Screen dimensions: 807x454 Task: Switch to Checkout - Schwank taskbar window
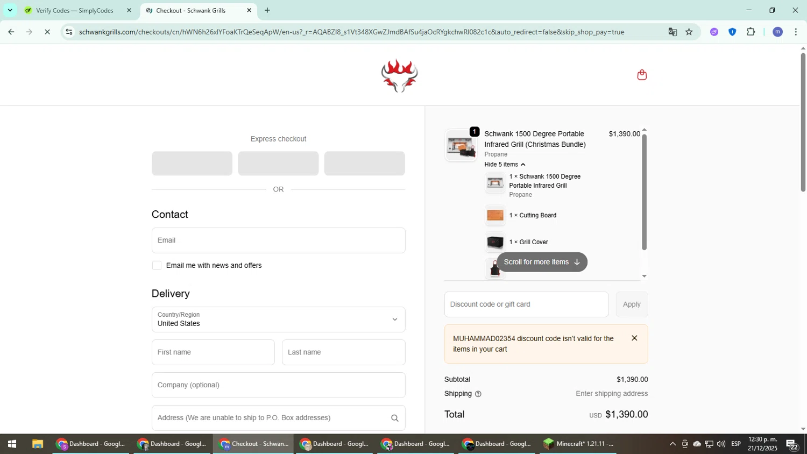(253, 444)
